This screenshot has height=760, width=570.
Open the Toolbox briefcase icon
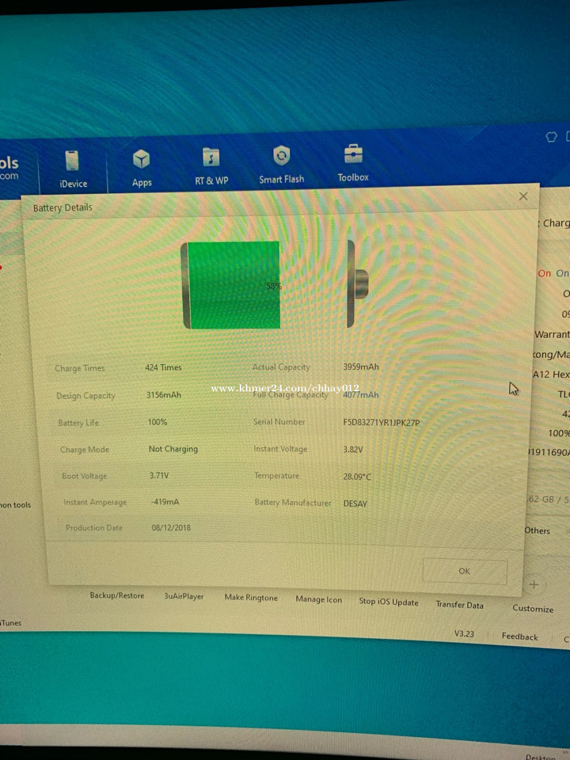[353, 154]
